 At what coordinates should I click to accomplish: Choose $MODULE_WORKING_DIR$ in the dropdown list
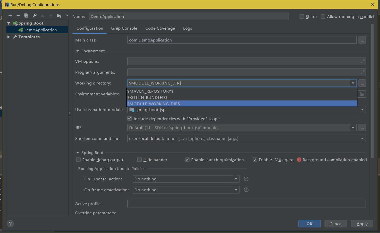click(242, 104)
